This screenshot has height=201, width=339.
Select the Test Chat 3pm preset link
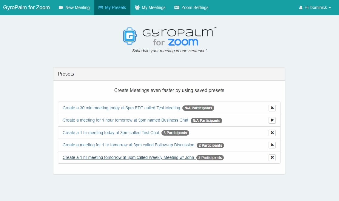pyautogui.click(x=111, y=133)
